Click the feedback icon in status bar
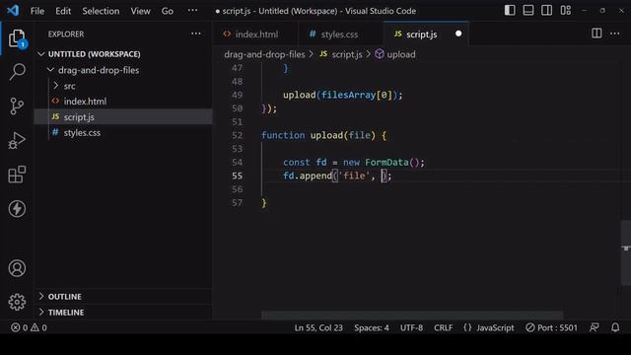631x355 pixels. pos(594,327)
